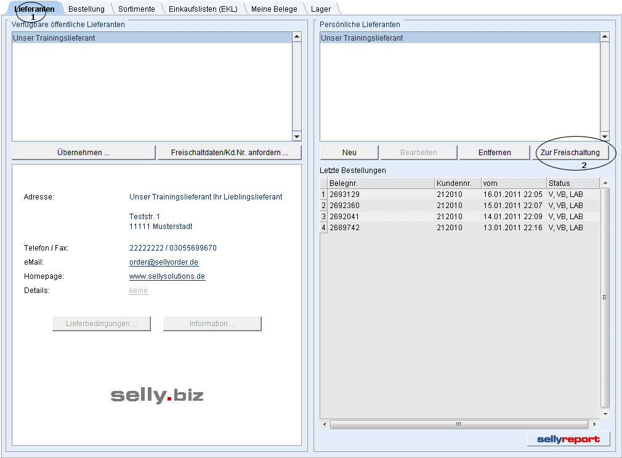The image size is (622, 458).
Task: Click right arrow of orders horizontal scrollbar
Action: 594,425
